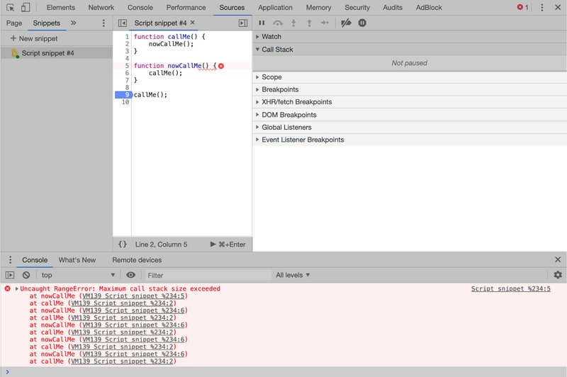
Task: Open the drawer three-dot menu
Action: [x=10, y=260]
